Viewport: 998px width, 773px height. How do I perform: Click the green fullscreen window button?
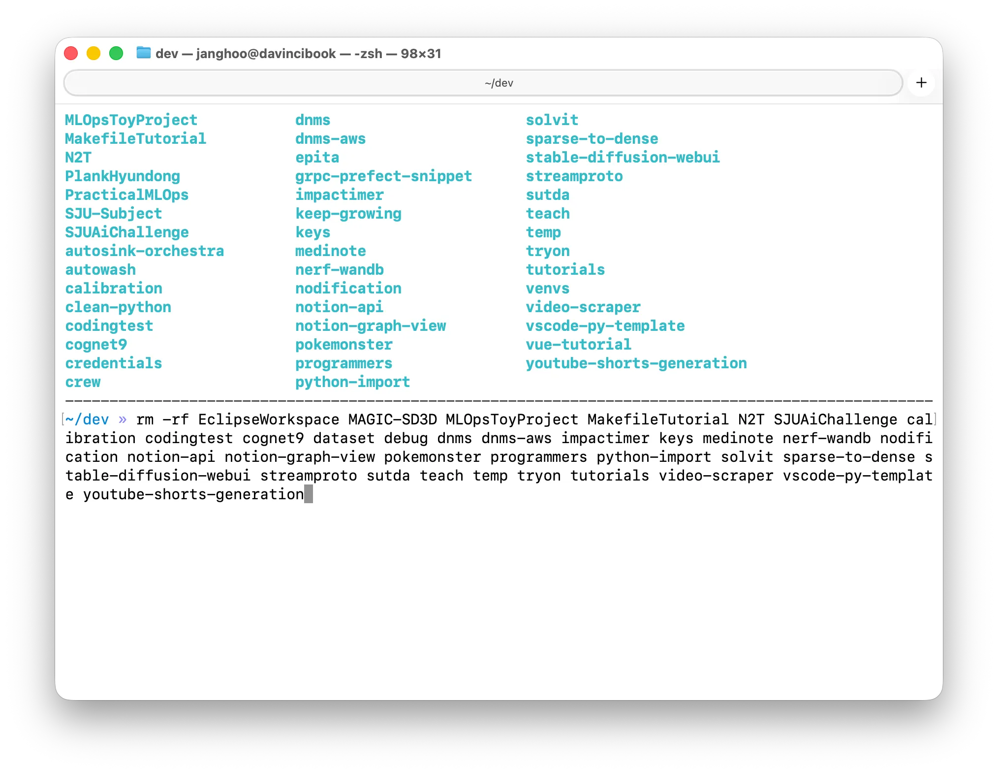click(116, 53)
